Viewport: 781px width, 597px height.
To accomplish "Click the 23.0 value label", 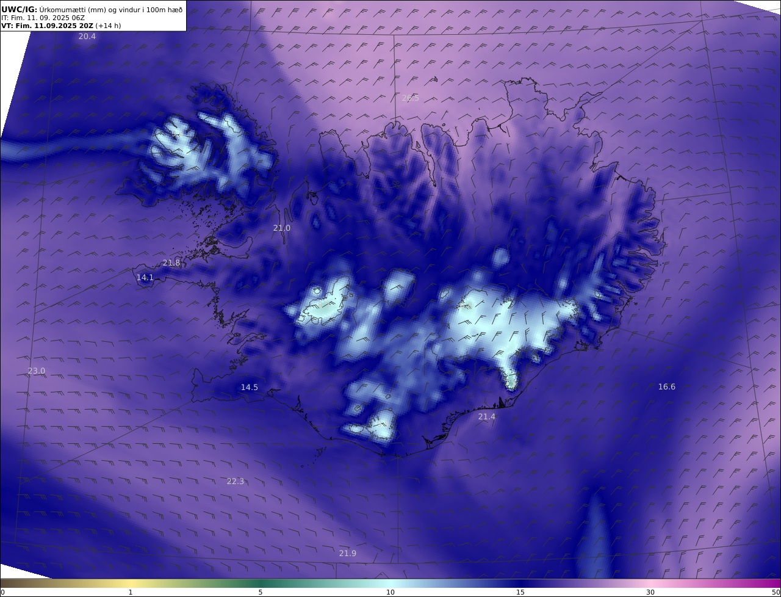I will pos(37,371).
